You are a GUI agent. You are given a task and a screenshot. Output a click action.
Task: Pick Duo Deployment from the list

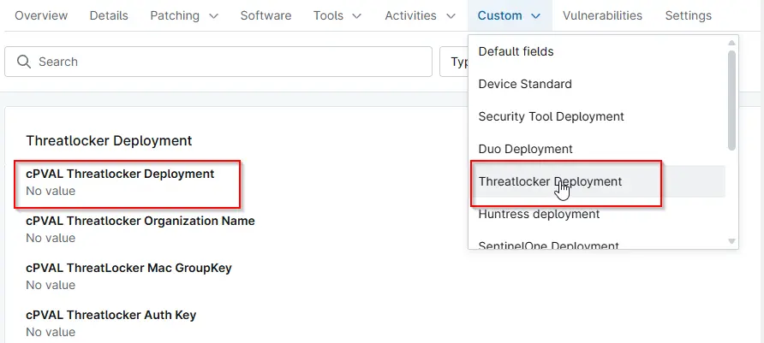tap(525, 149)
